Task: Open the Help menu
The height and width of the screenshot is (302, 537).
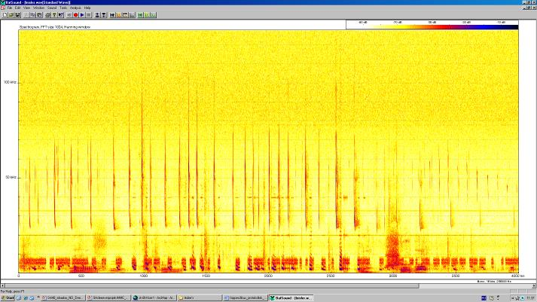Action: click(87, 8)
